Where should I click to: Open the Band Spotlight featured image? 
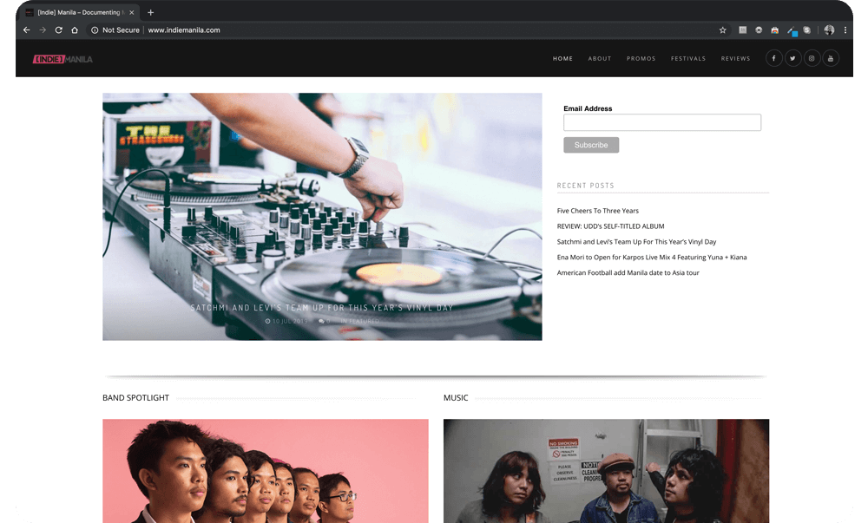(265, 471)
